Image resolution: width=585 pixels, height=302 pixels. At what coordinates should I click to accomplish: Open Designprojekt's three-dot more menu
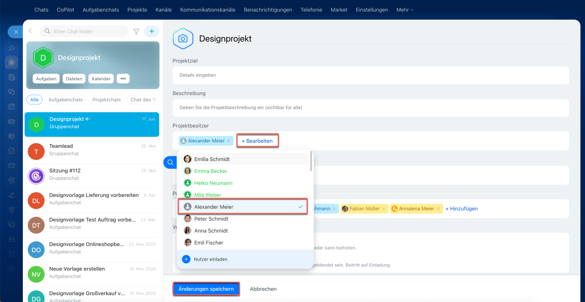click(x=122, y=78)
